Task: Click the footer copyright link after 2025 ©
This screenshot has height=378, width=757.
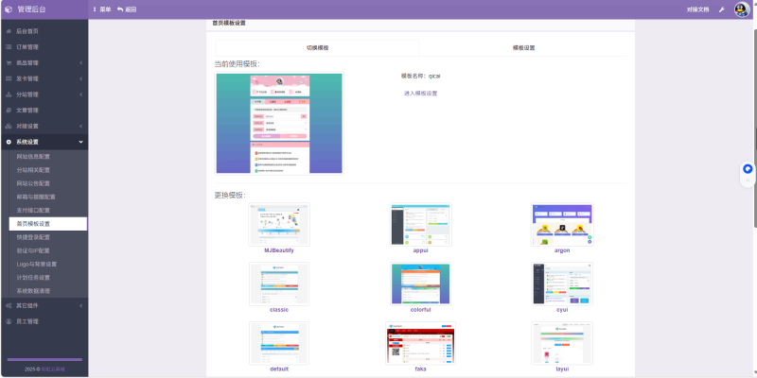Action: click(53, 369)
